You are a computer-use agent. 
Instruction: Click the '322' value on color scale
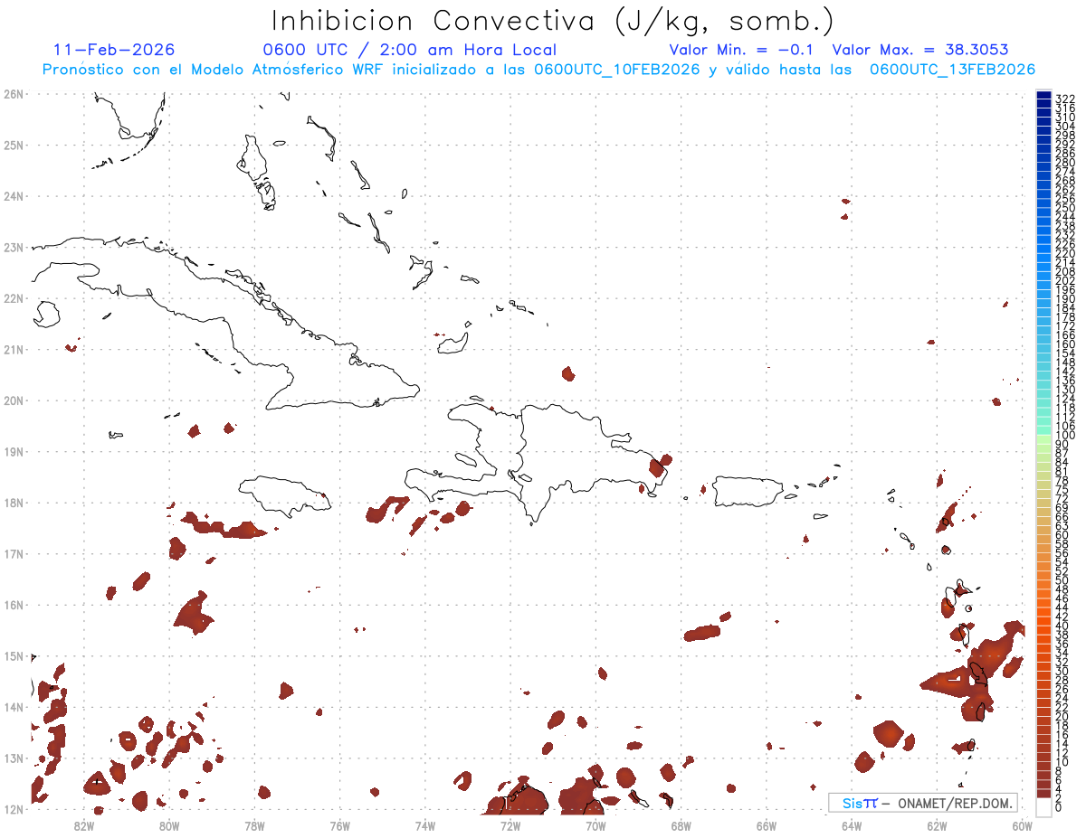point(1065,99)
